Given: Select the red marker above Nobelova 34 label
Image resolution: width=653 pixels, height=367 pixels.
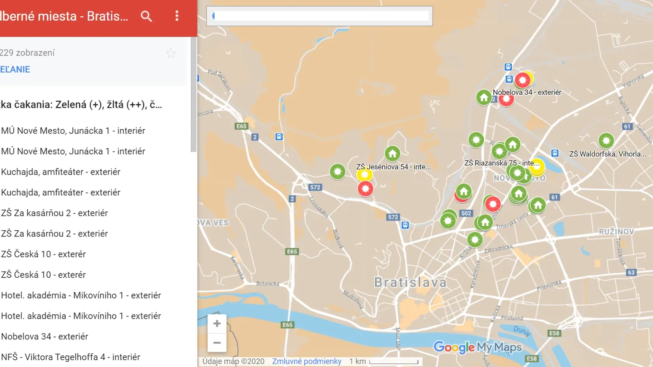Looking at the screenshot, I should [x=522, y=80].
